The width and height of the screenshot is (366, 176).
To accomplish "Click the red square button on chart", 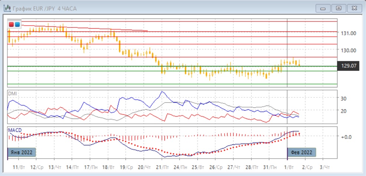I will pyautogui.click(x=11, y=24).
